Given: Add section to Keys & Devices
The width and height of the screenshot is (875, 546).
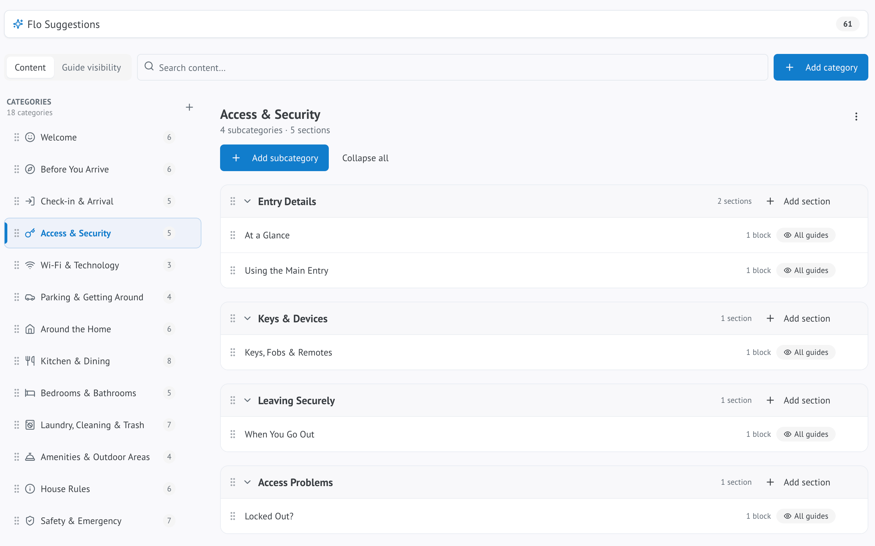Looking at the screenshot, I should (799, 319).
